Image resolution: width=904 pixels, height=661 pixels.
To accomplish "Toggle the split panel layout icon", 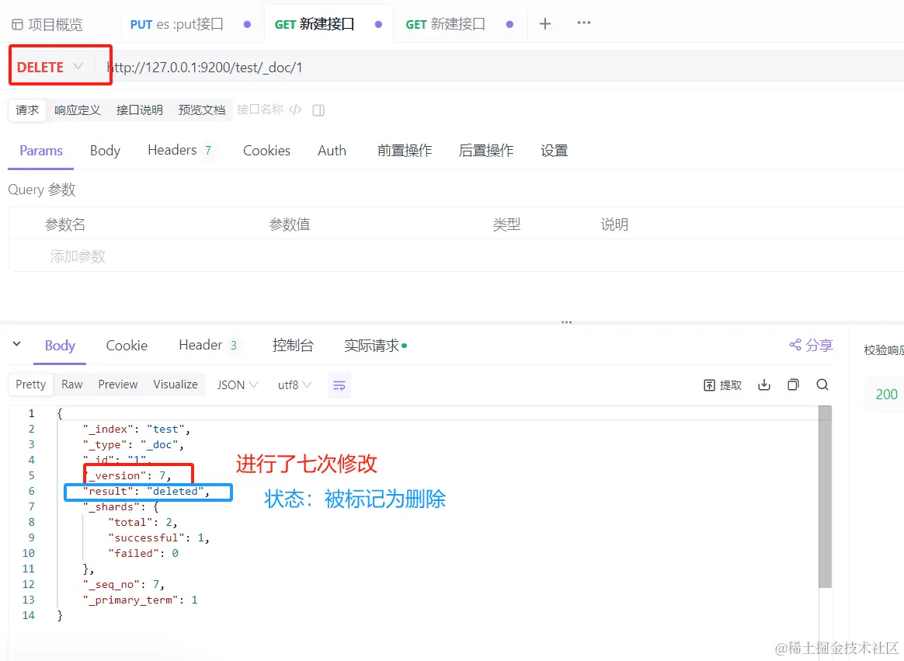I will click(x=318, y=110).
